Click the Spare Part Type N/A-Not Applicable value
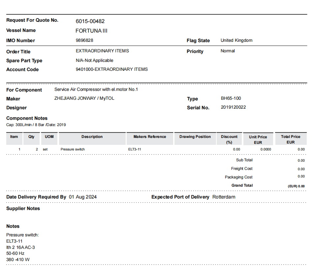The image size is (313, 267). [94, 61]
